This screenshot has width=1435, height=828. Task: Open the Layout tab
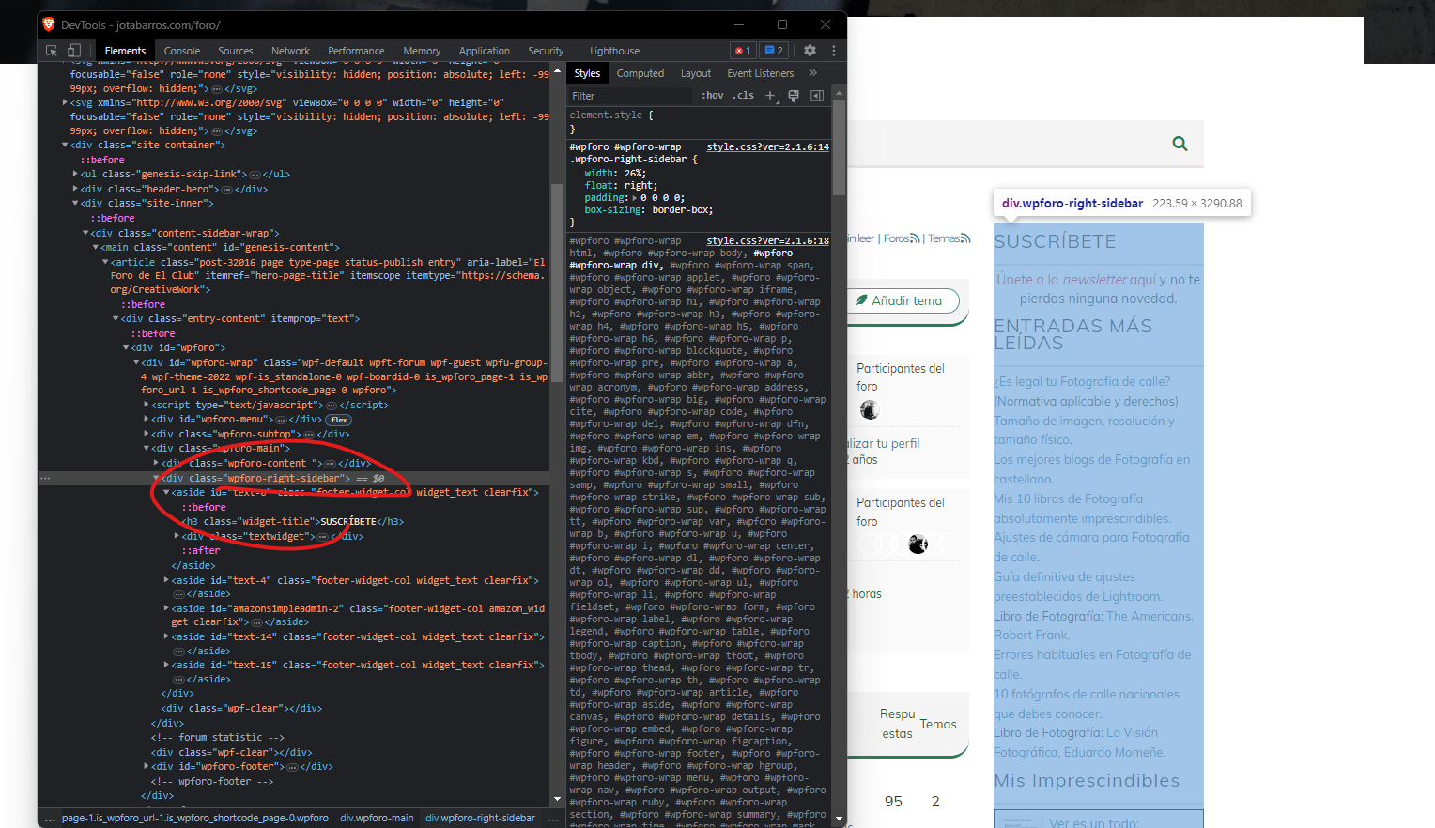click(695, 73)
